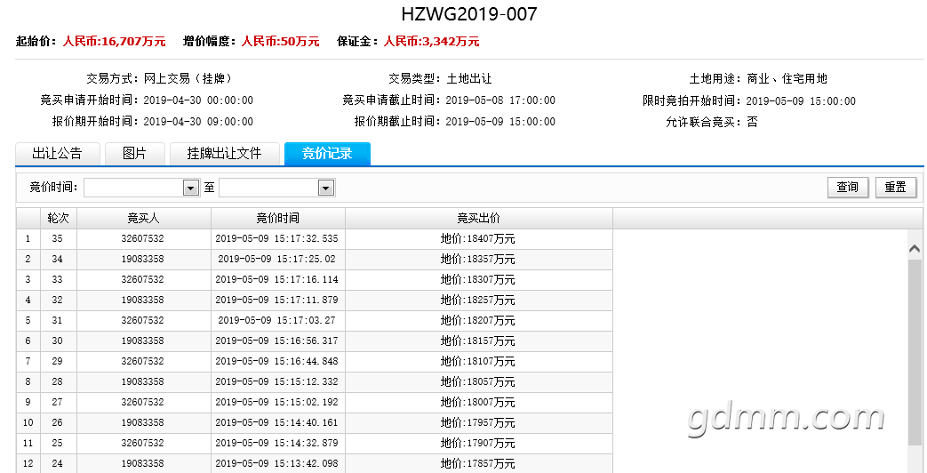Click bidder 19083358 in round 34
Screen dimensions: 927x473
click(x=142, y=259)
